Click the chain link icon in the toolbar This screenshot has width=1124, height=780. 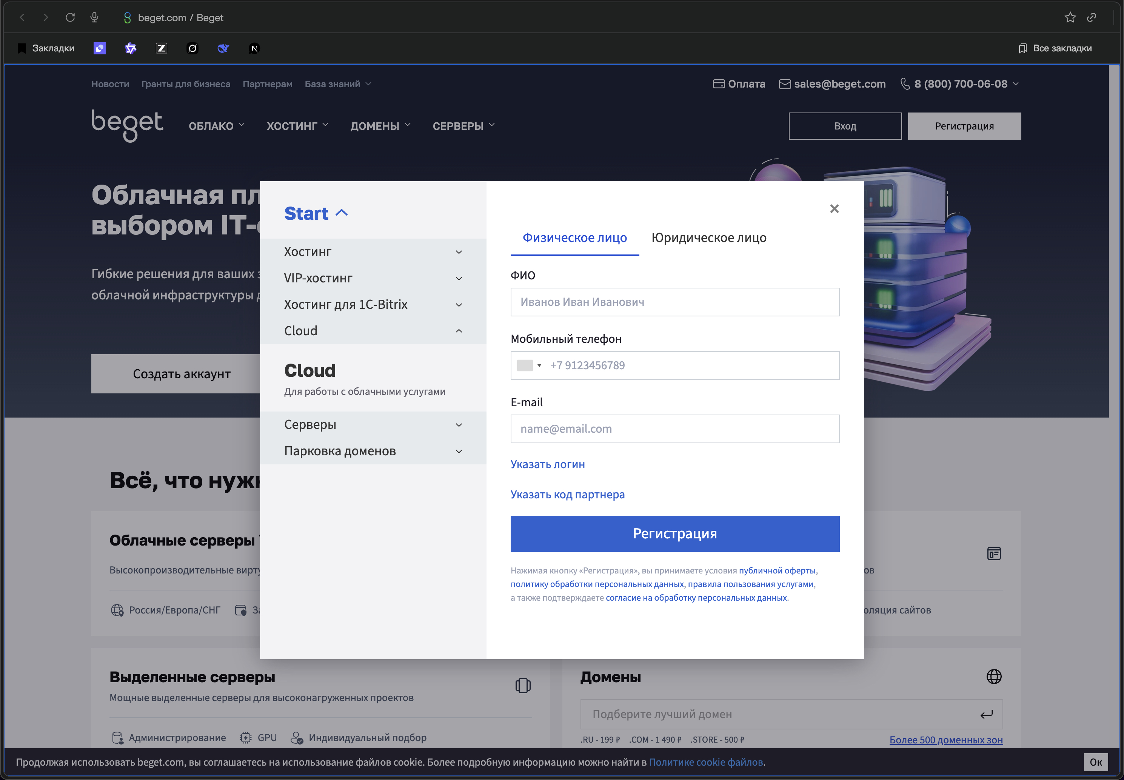pyautogui.click(x=1092, y=18)
